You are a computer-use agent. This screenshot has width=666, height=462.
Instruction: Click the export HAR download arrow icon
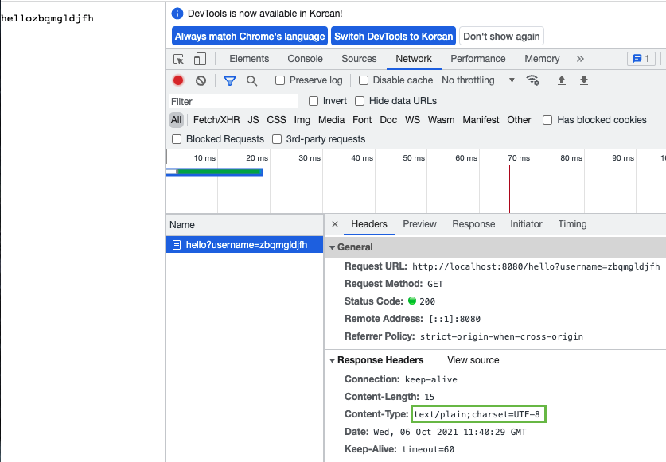[584, 80]
